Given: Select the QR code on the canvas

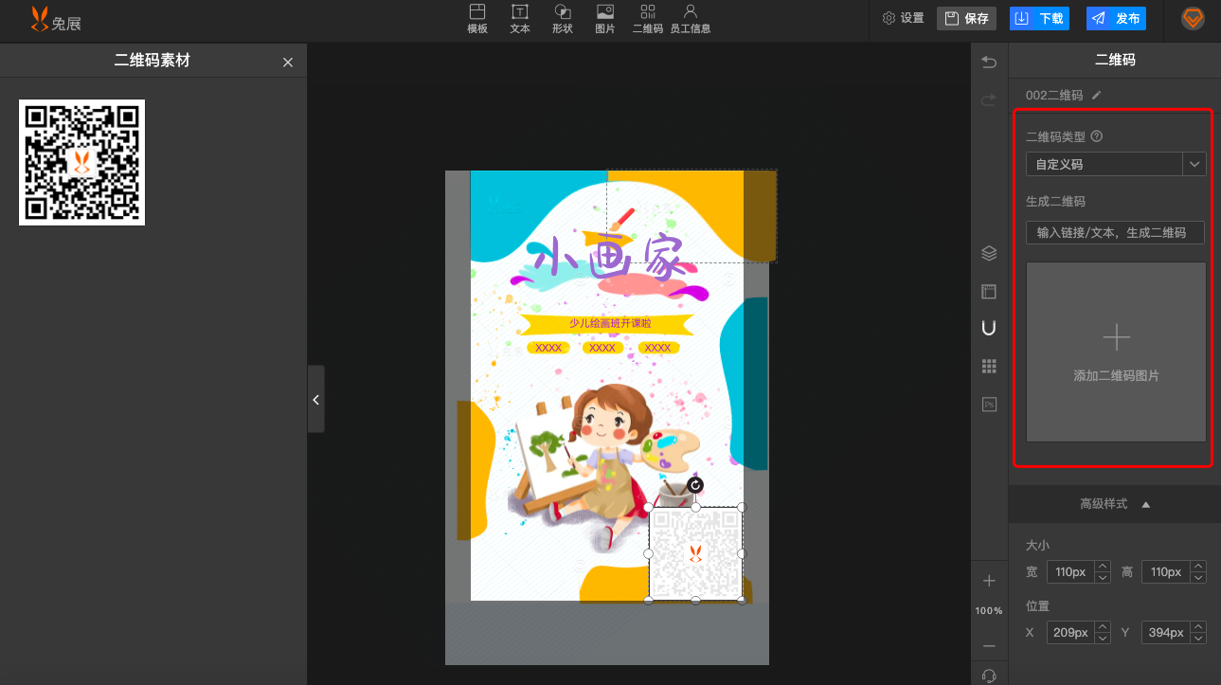Looking at the screenshot, I should coord(695,553).
